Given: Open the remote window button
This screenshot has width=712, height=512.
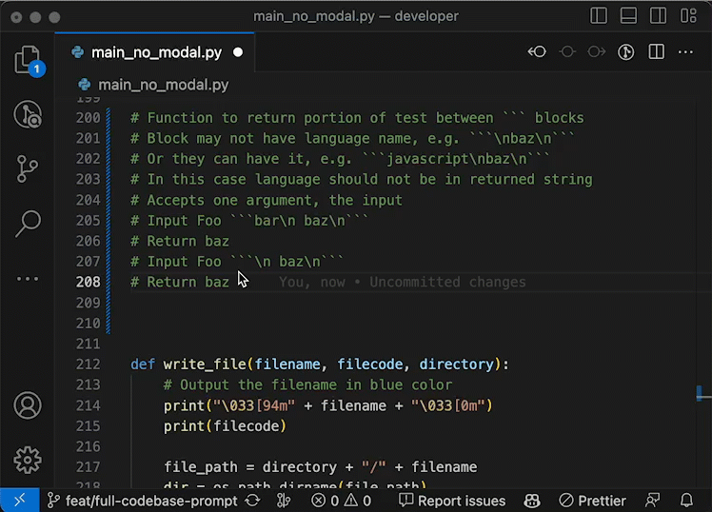Looking at the screenshot, I should [20, 501].
